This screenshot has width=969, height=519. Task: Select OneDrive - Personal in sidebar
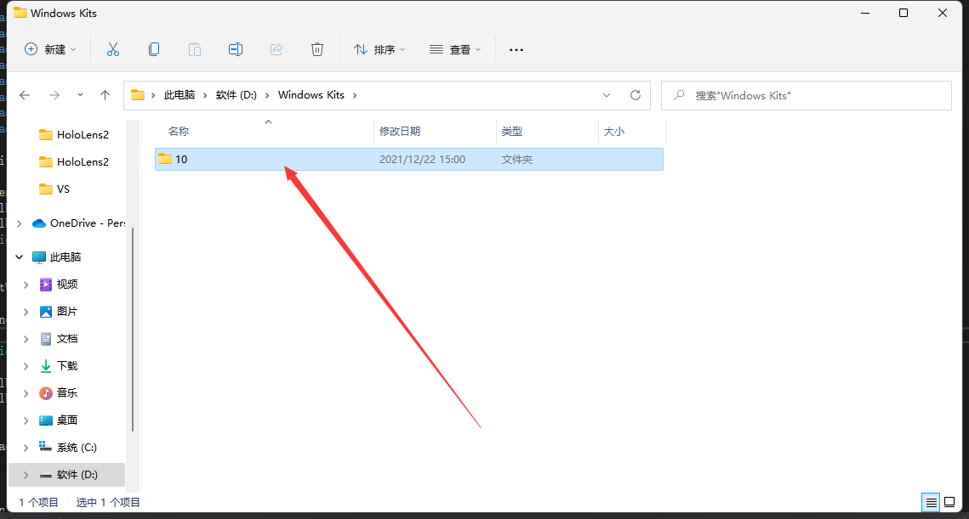tap(78, 223)
